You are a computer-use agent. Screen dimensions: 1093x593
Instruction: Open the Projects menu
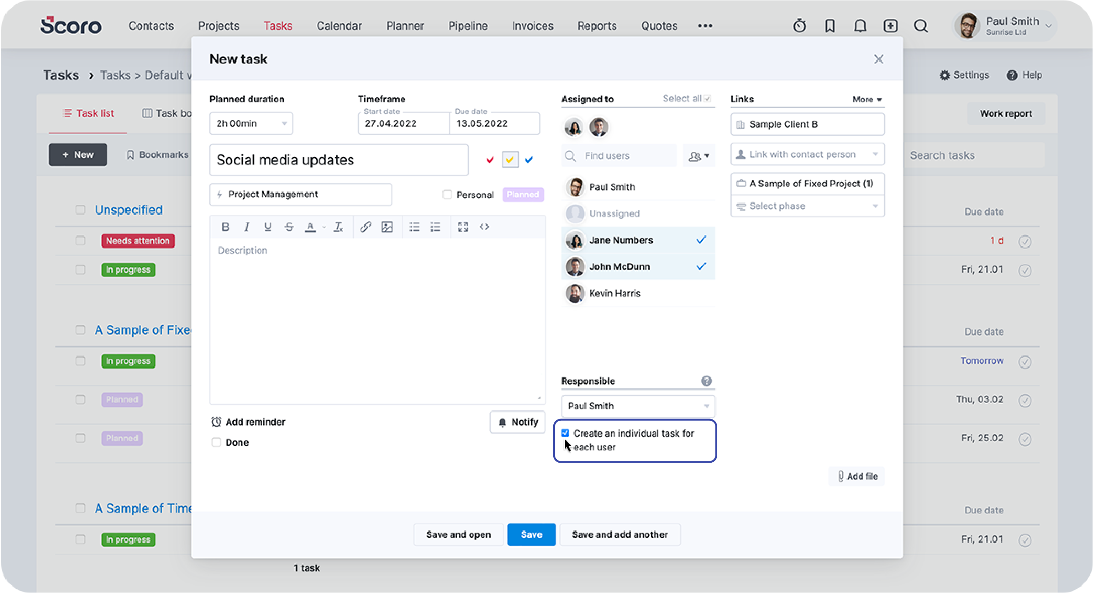[x=219, y=26]
